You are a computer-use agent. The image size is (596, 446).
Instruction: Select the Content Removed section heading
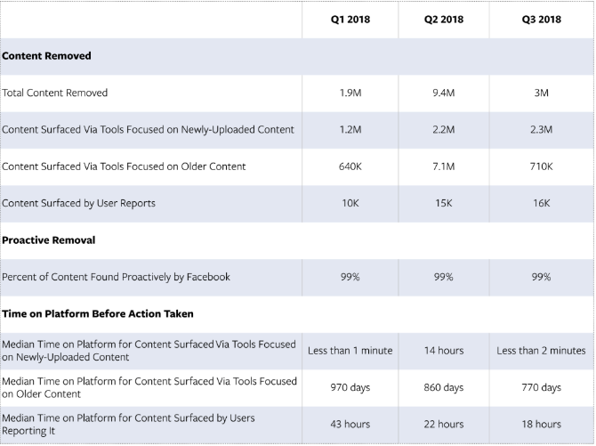coord(46,56)
